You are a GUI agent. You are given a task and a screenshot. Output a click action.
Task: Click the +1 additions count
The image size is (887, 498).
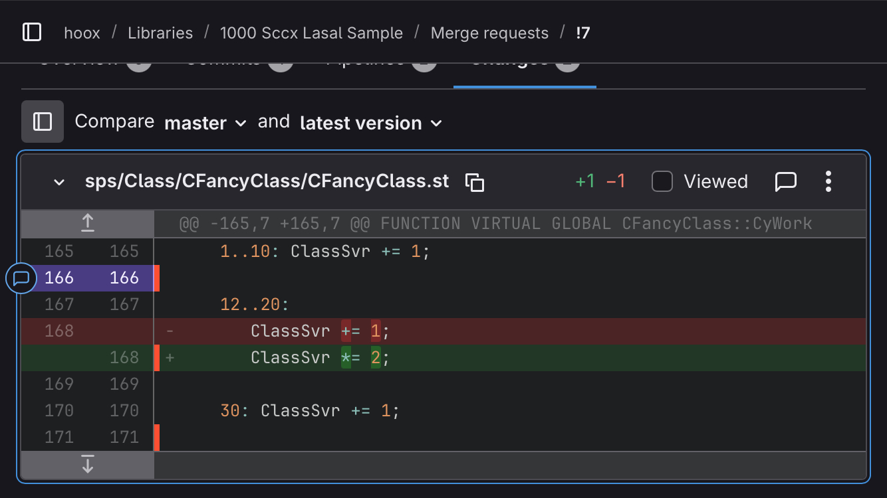pyautogui.click(x=585, y=181)
